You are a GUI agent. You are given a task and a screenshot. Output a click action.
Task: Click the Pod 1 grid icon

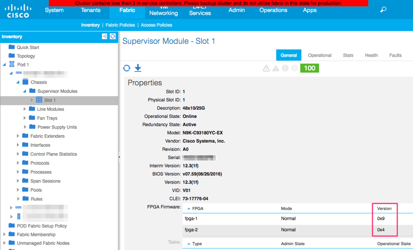[12, 64]
